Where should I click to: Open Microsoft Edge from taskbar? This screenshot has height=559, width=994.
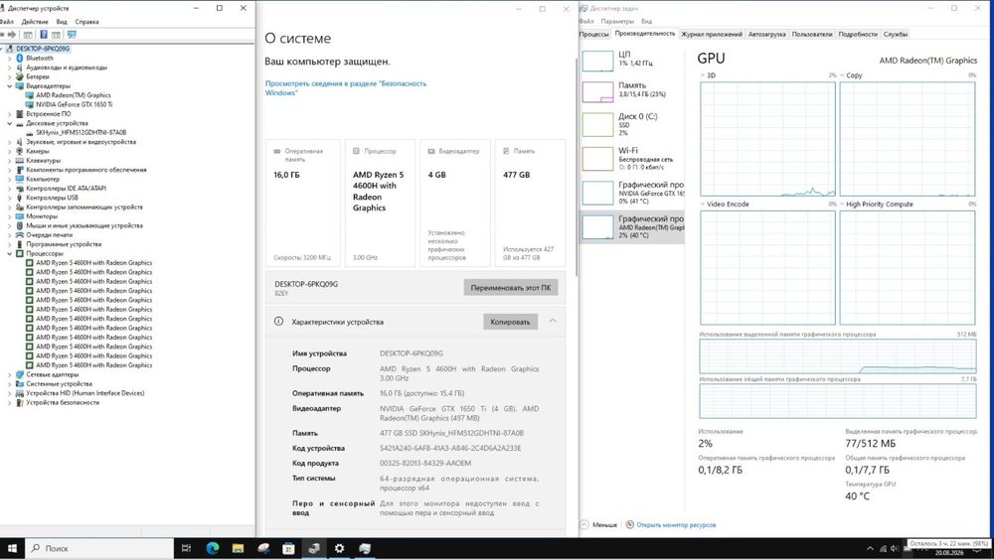[213, 548]
